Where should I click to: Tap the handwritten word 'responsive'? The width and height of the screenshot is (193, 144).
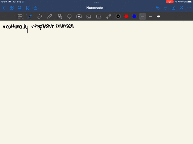43,26
